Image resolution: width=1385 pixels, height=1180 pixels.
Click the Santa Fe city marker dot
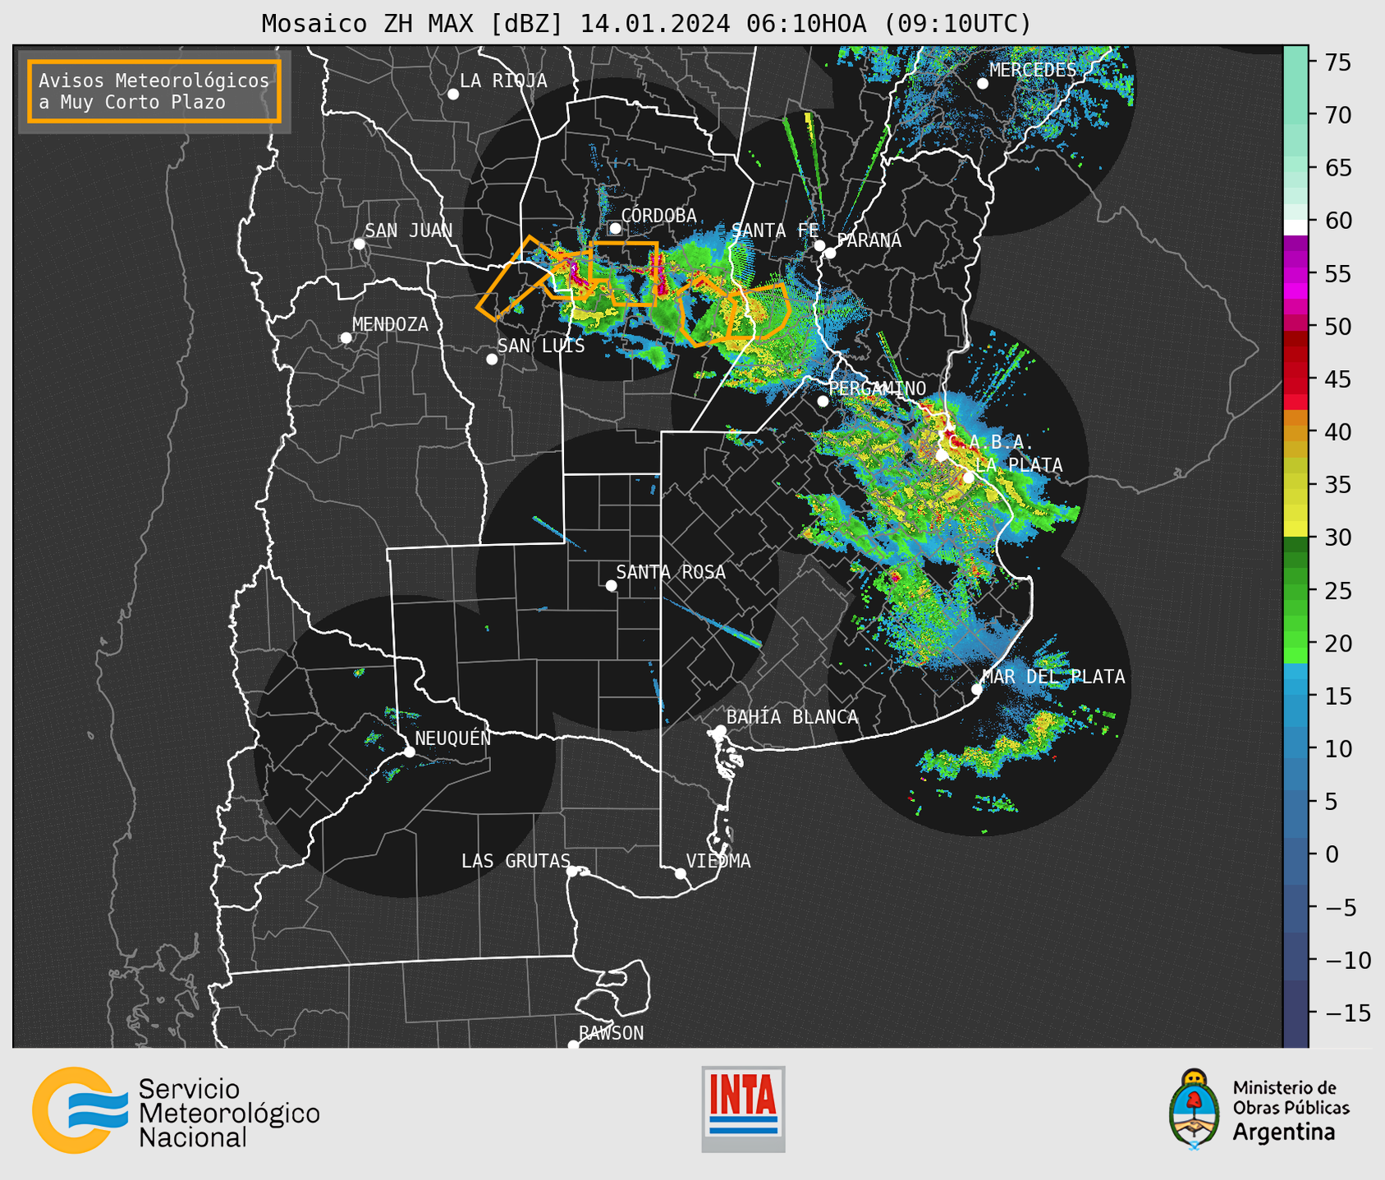pyautogui.click(x=819, y=245)
